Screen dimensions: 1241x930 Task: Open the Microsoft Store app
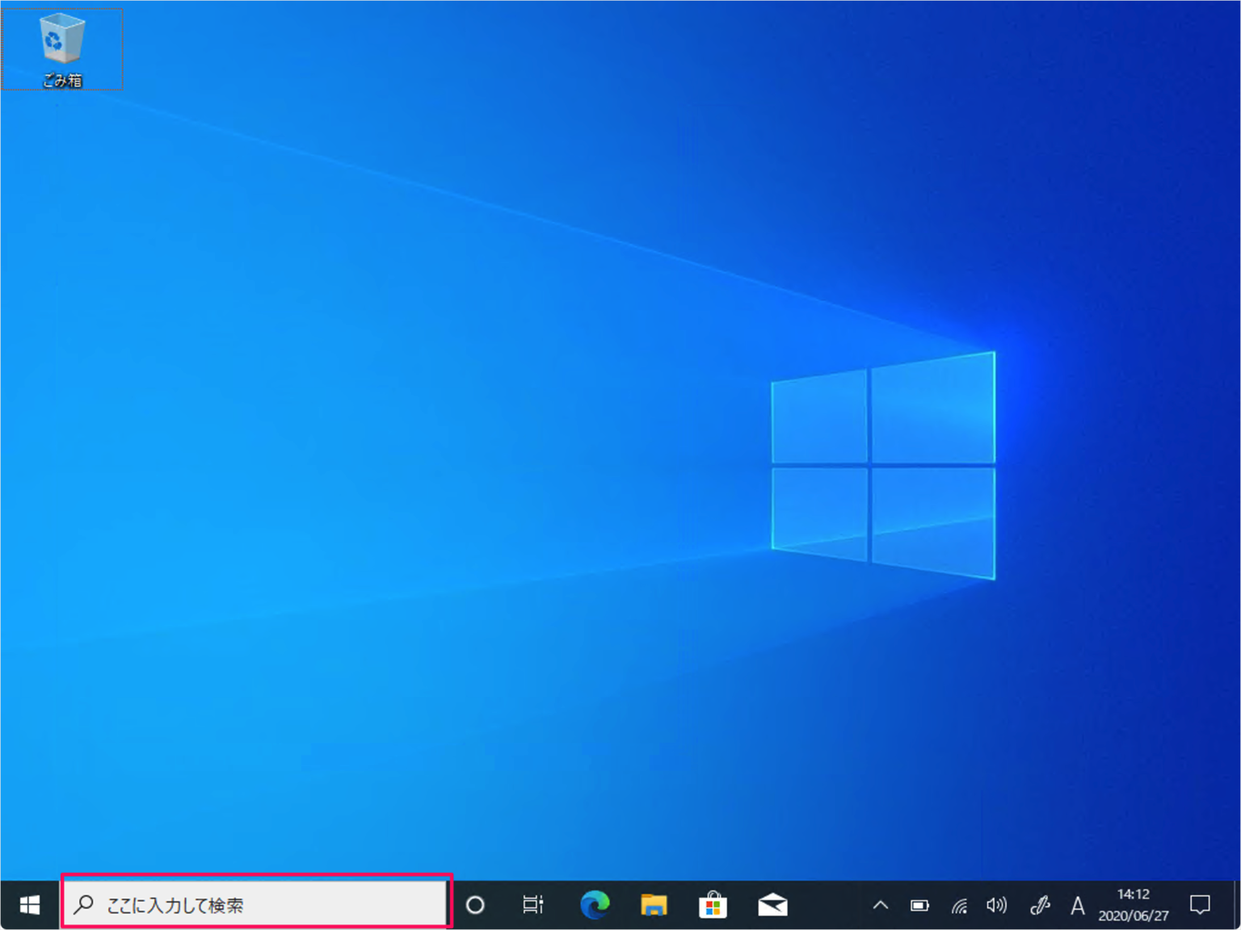pyautogui.click(x=713, y=905)
